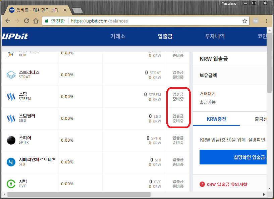Go to browser home icon
274x199 pixels.
pyautogui.click(x=36, y=21)
